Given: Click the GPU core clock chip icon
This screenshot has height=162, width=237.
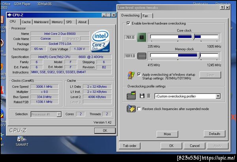Looking at the screenshot, I should [142, 37].
